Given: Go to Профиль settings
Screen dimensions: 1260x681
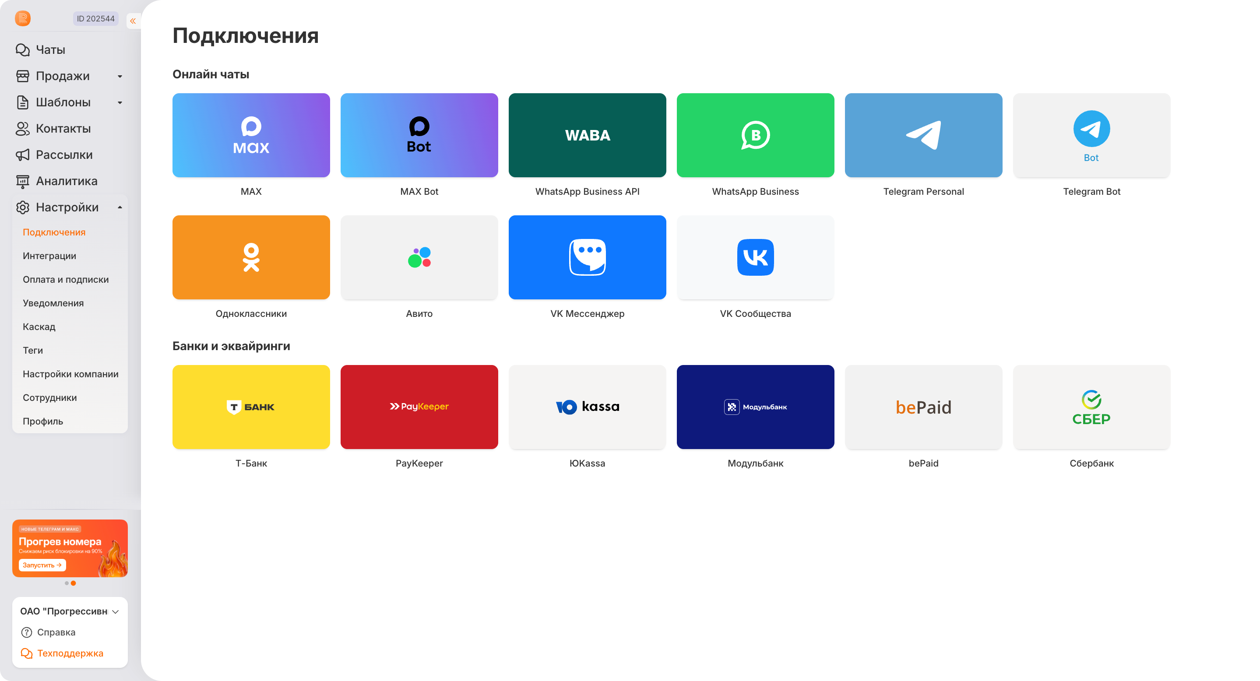Looking at the screenshot, I should [x=42, y=421].
